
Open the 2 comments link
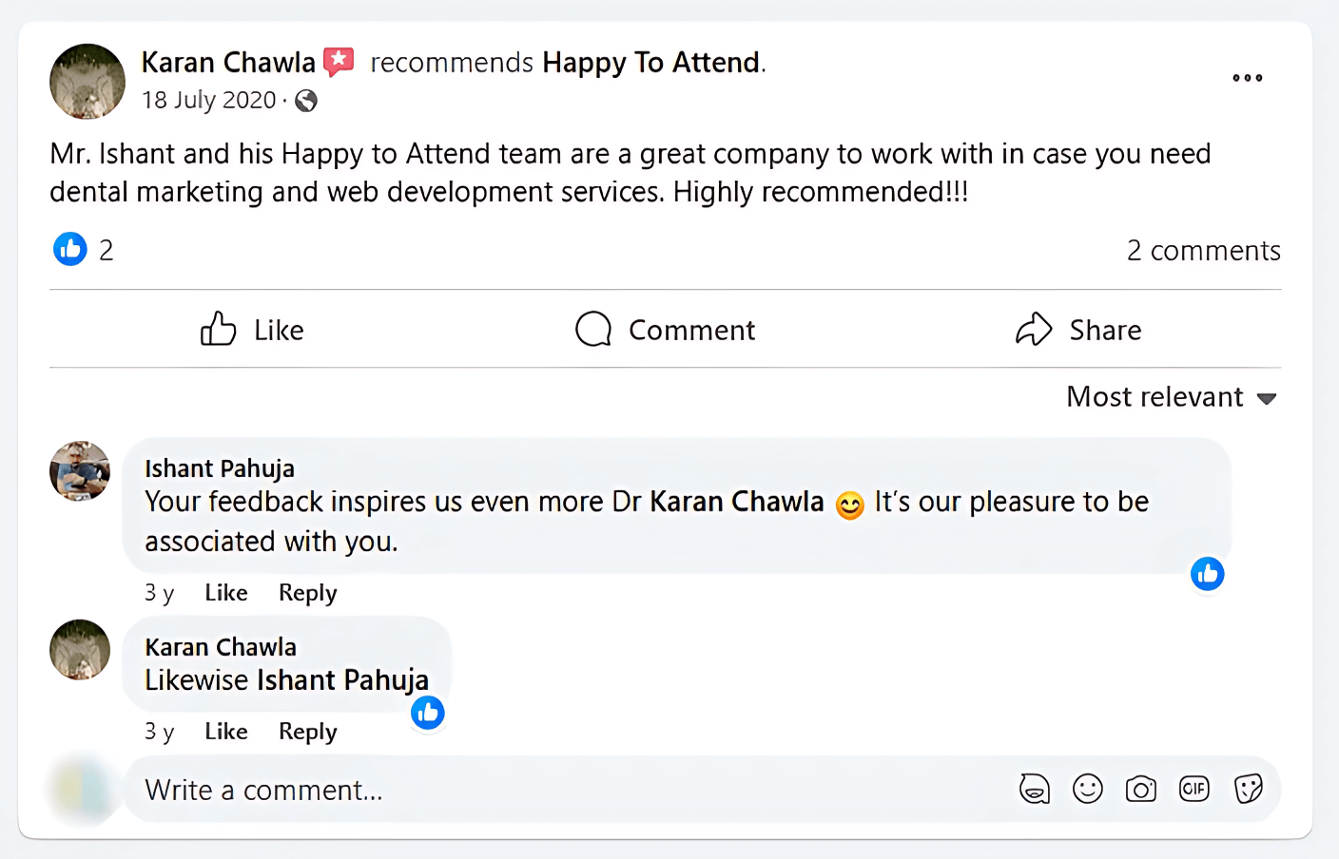coord(1203,251)
